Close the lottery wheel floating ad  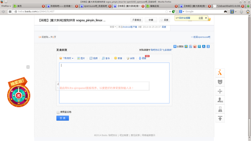[28, 67]
